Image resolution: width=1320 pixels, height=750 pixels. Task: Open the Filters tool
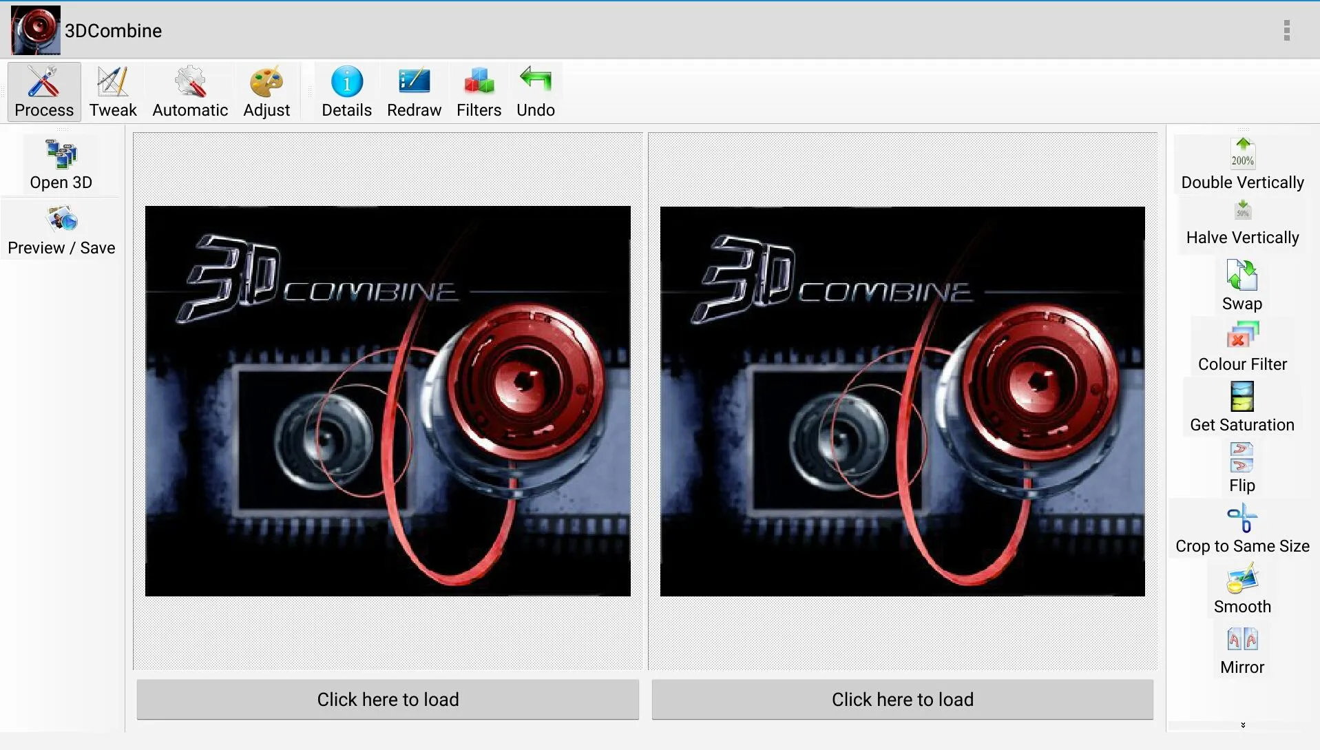tap(479, 92)
